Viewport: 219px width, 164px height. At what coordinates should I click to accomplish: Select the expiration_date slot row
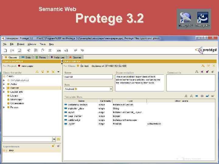coord(139,108)
